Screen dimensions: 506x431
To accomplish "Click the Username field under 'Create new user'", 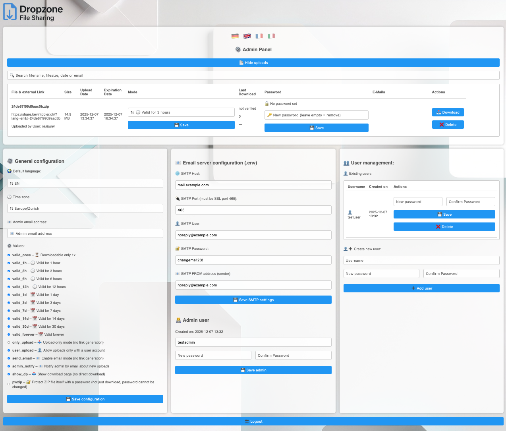I will [x=421, y=260].
